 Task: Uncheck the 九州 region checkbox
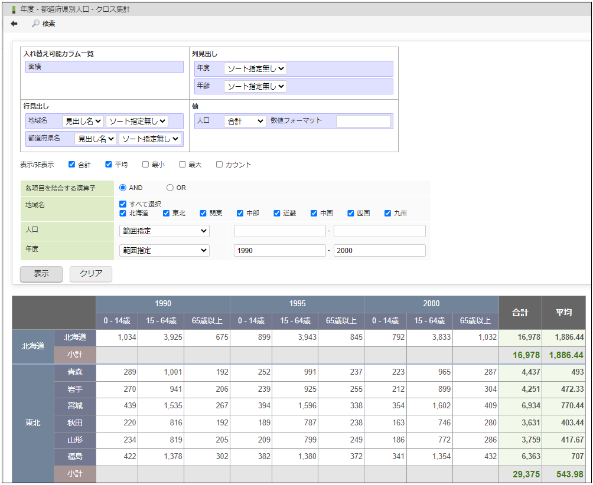[387, 213]
